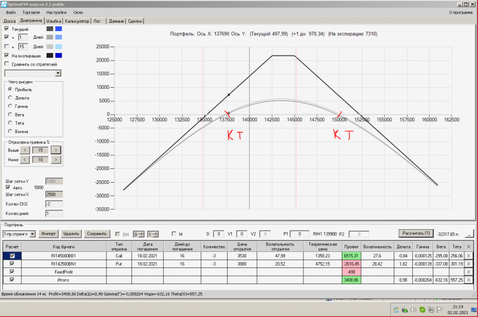Remove the RI142500BN1 Put row with X

(x=468, y=263)
